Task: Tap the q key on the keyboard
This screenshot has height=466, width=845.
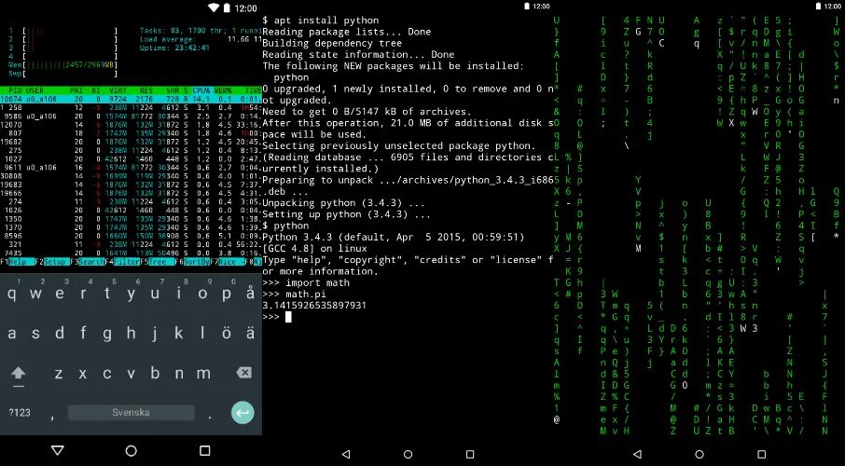Action: 12,294
